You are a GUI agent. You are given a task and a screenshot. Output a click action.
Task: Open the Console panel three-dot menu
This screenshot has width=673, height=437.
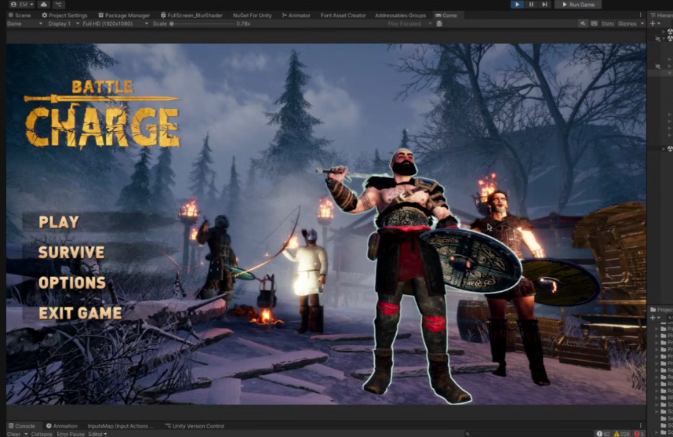(640, 425)
